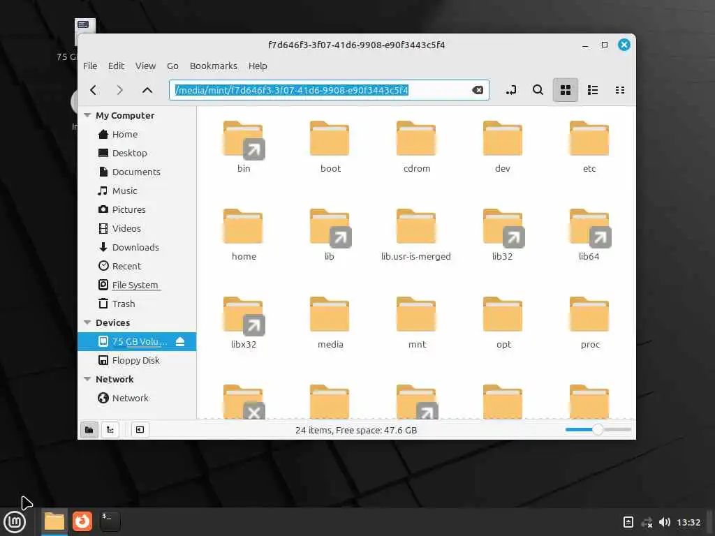
Task: Switch to compact view
Action: click(x=620, y=90)
